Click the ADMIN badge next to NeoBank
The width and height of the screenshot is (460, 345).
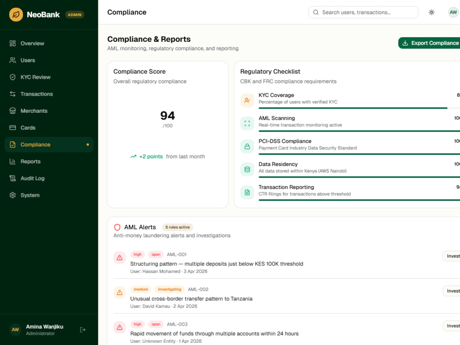coord(75,15)
